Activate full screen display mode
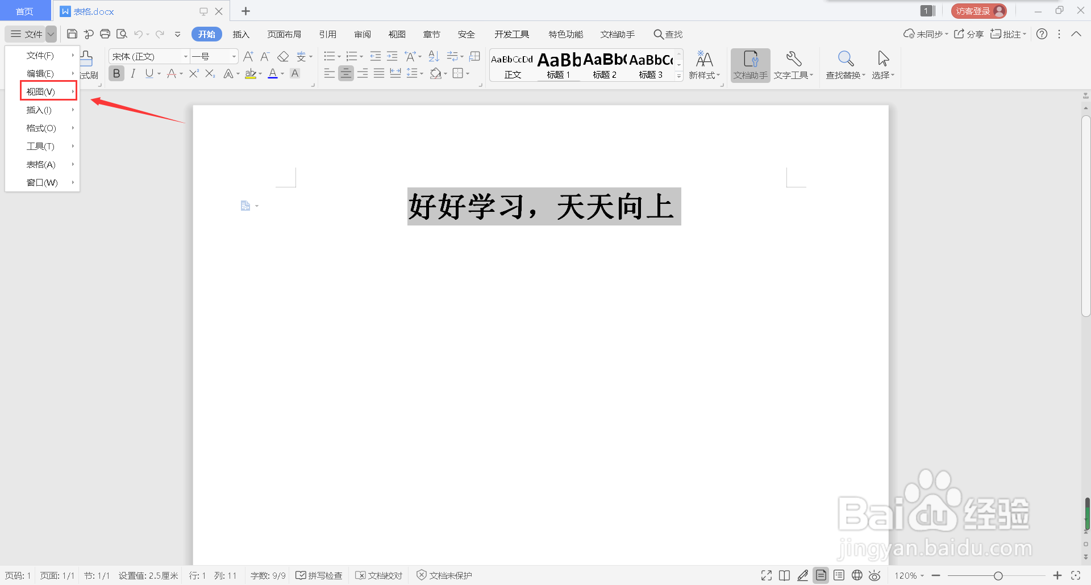The image size is (1091, 585). (x=766, y=575)
